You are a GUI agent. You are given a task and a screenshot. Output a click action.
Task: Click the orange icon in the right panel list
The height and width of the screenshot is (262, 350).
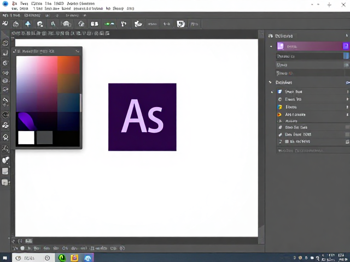point(279,115)
